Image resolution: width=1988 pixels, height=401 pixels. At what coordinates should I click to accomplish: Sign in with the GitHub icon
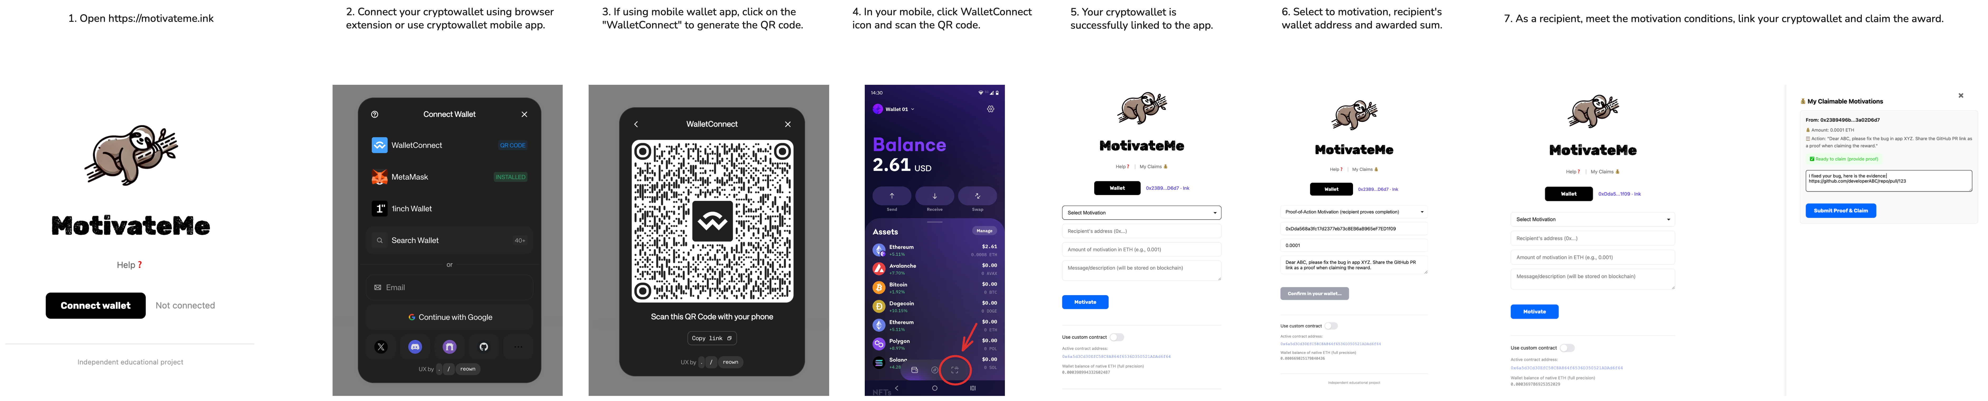tap(484, 347)
